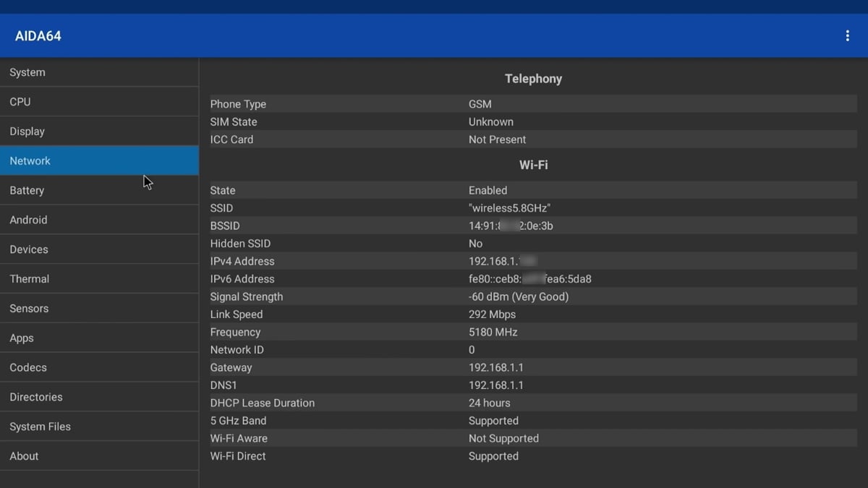Click the IPv4 Address row

(x=532, y=261)
